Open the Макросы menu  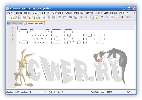tap(79, 13)
